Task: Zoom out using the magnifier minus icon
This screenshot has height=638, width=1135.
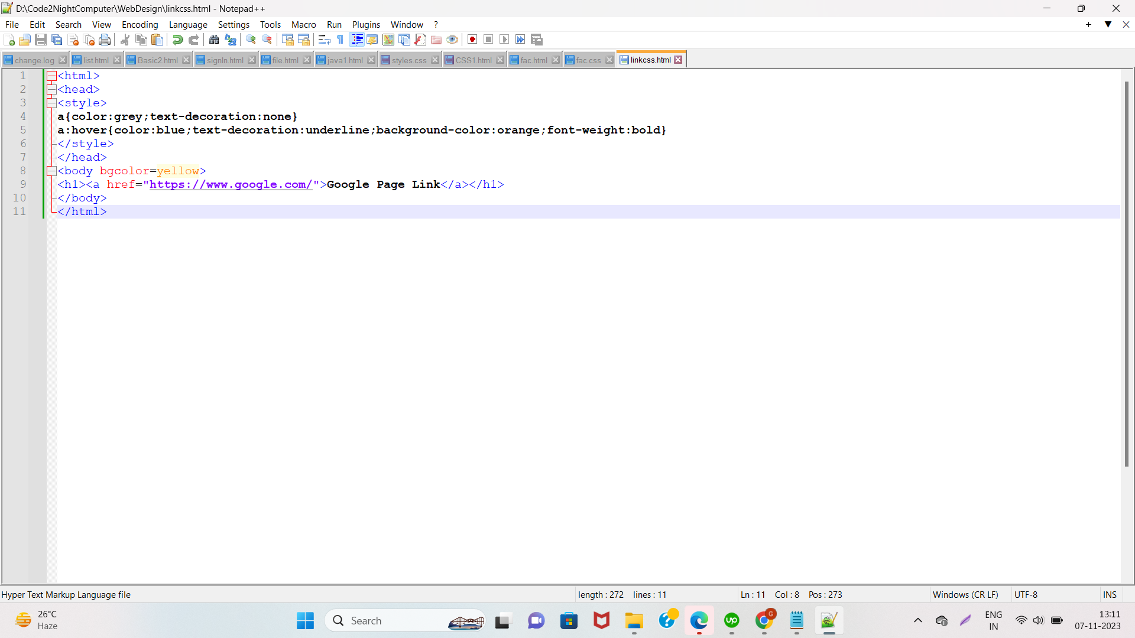Action: click(x=267, y=40)
